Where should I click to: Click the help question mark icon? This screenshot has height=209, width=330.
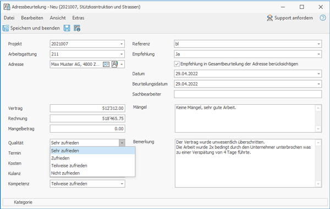323,18
